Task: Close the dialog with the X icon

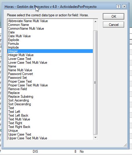Action: (124, 7)
